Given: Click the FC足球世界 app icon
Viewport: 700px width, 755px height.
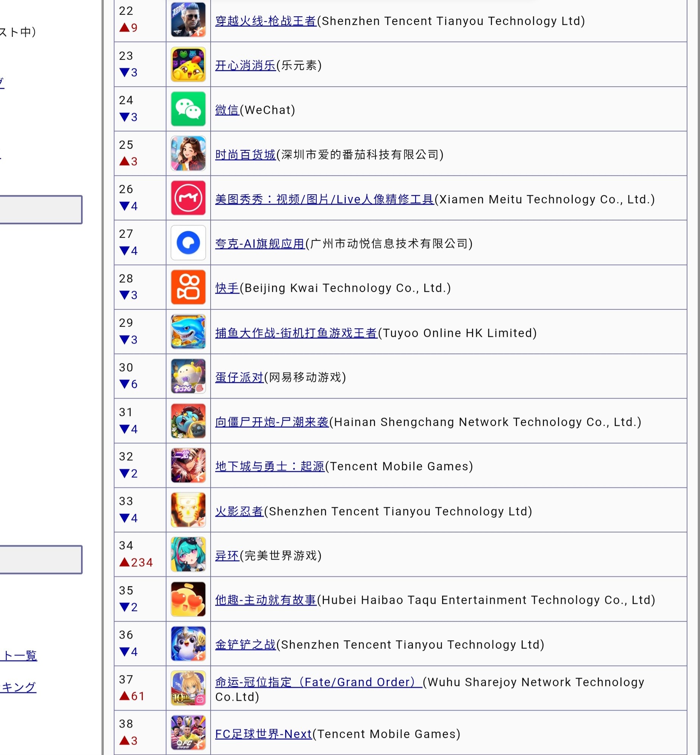Looking at the screenshot, I should (x=188, y=733).
